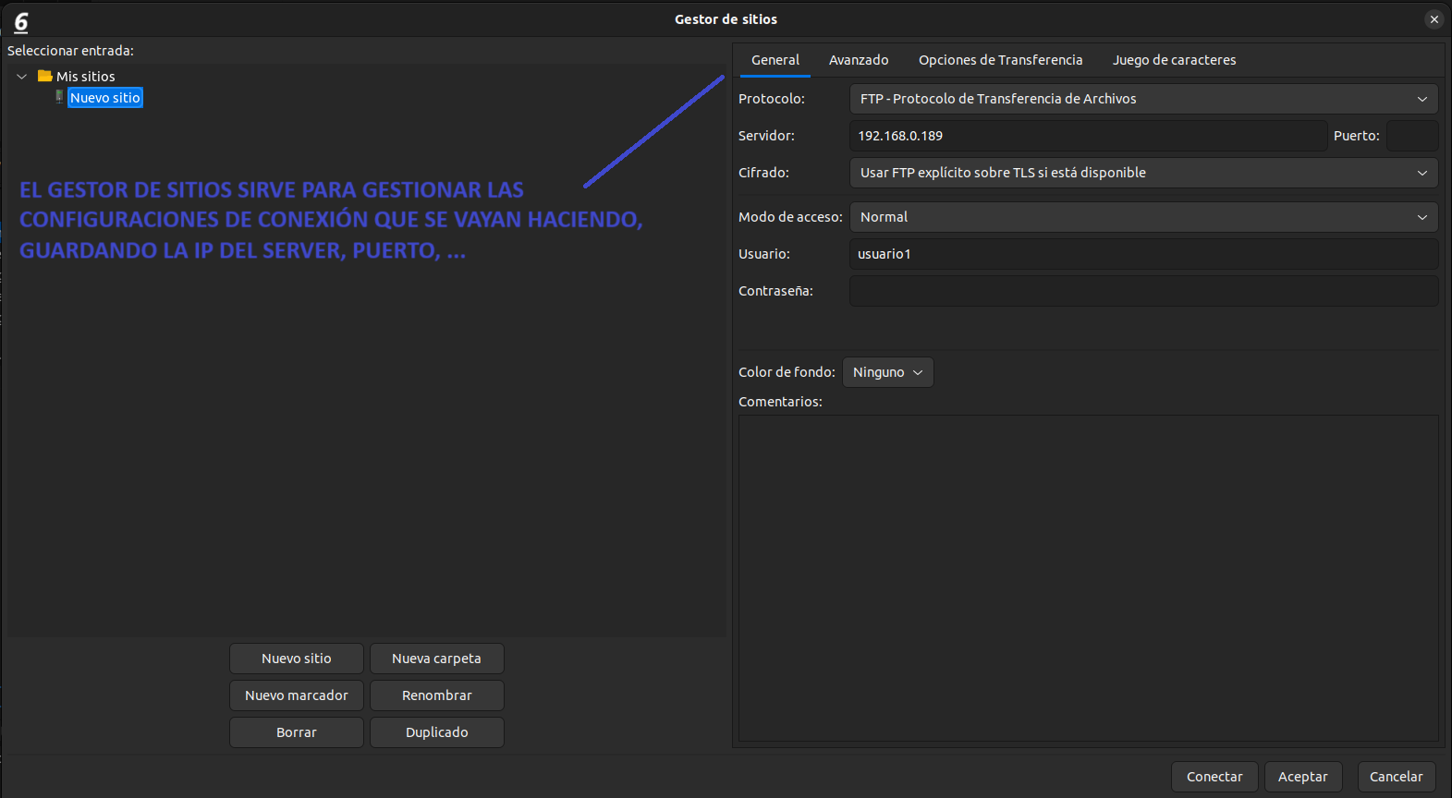Choose a Color de fondo option
The image size is (1452, 798).
[x=887, y=372]
